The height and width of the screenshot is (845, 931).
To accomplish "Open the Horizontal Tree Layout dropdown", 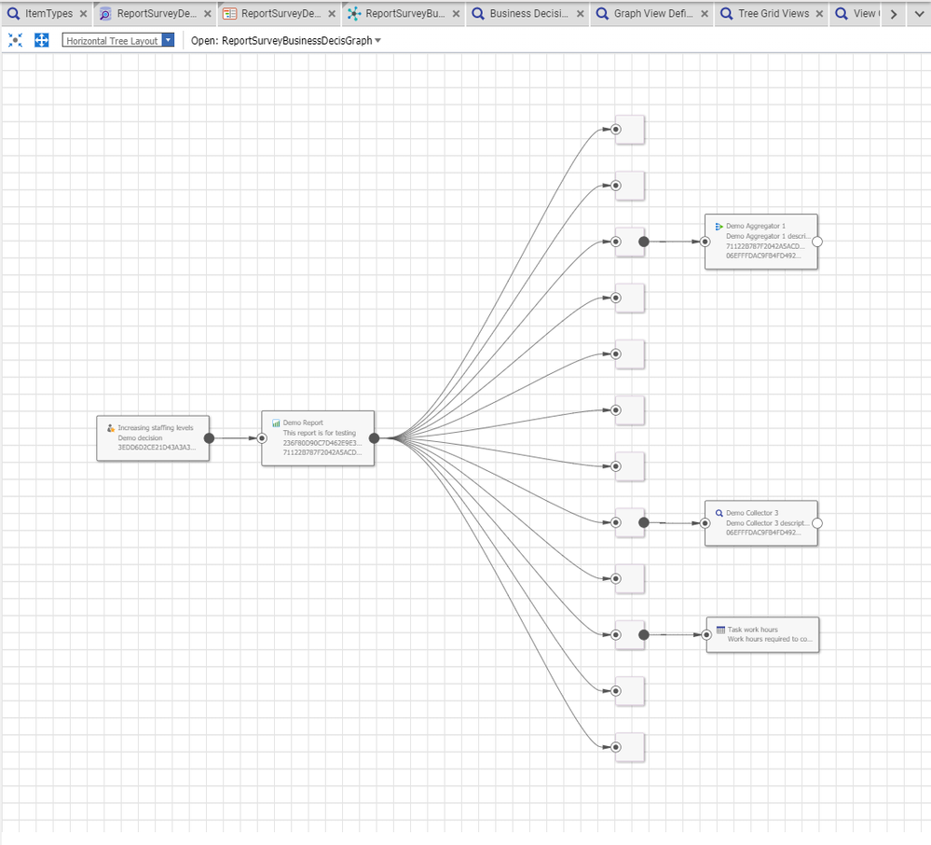I will click(x=167, y=40).
